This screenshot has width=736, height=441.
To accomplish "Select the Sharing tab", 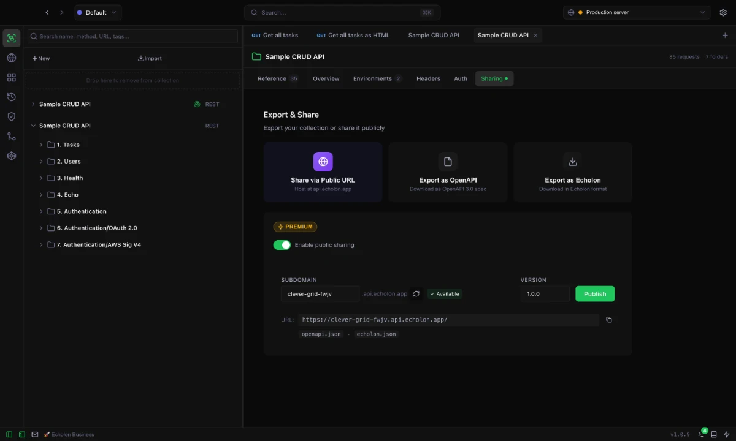I will tap(494, 78).
